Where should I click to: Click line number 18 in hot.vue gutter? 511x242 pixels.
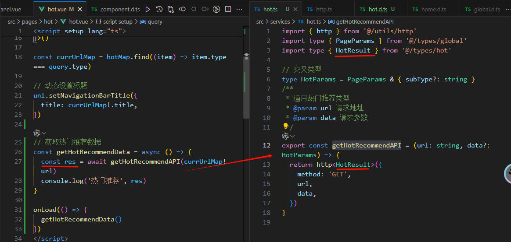(18, 57)
